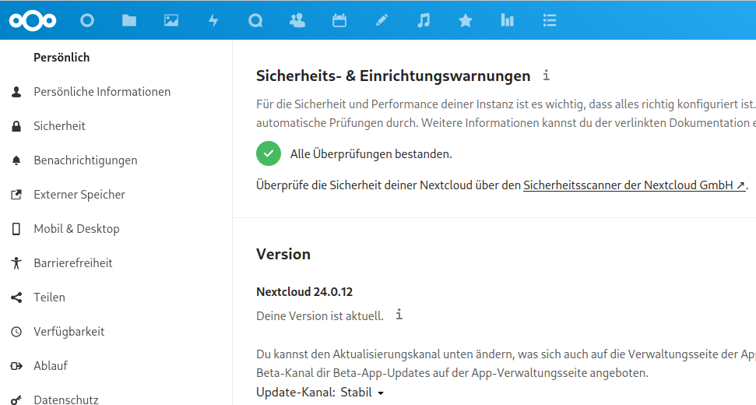Open the Polls bar chart icon
756x405 pixels.
tap(507, 20)
